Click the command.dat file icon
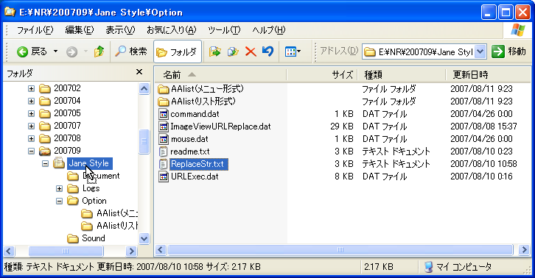This screenshot has height=278, width=535. pyautogui.click(x=164, y=114)
